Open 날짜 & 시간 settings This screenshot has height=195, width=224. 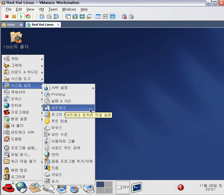pos(69,101)
